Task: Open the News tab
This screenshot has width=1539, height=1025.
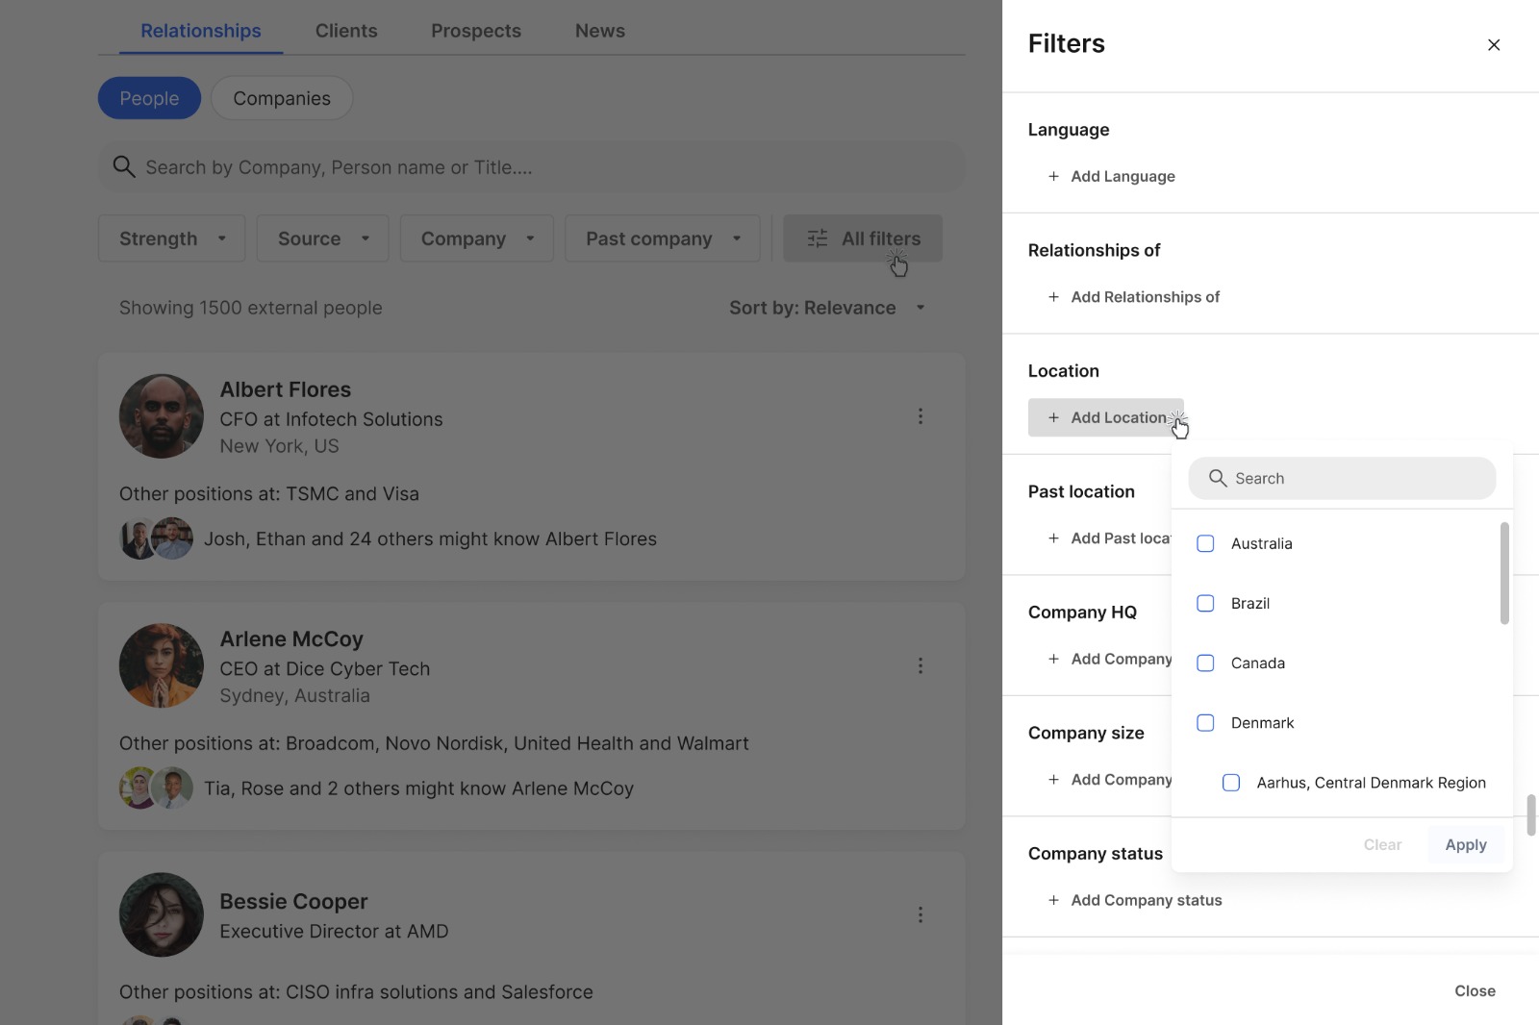Action: click(599, 31)
